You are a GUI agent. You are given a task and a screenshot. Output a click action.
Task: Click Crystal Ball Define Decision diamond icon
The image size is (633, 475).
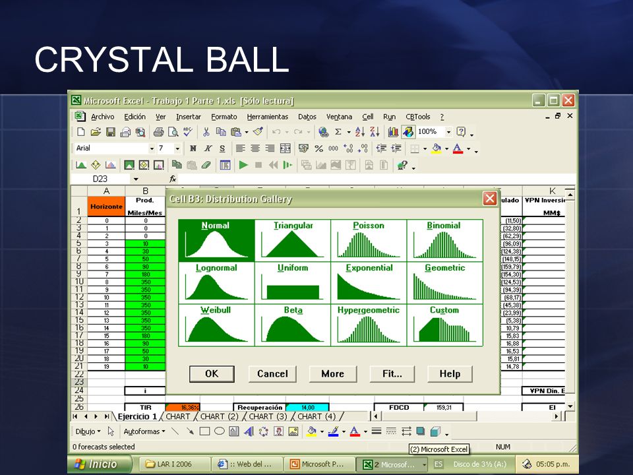coord(96,165)
